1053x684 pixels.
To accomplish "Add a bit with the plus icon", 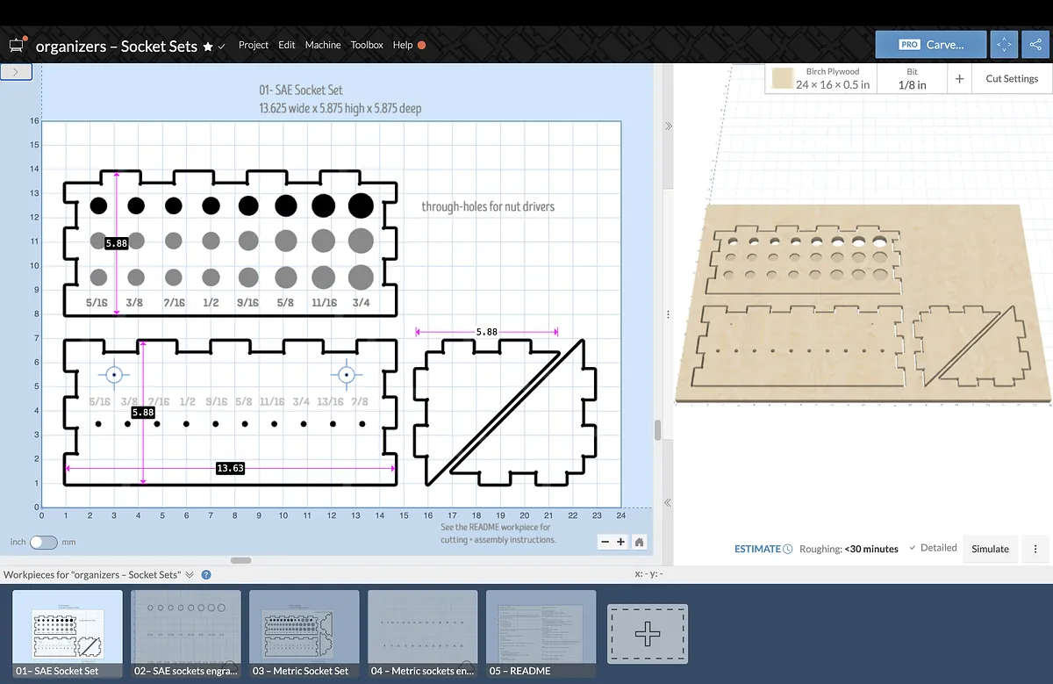I will pos(959,79).
